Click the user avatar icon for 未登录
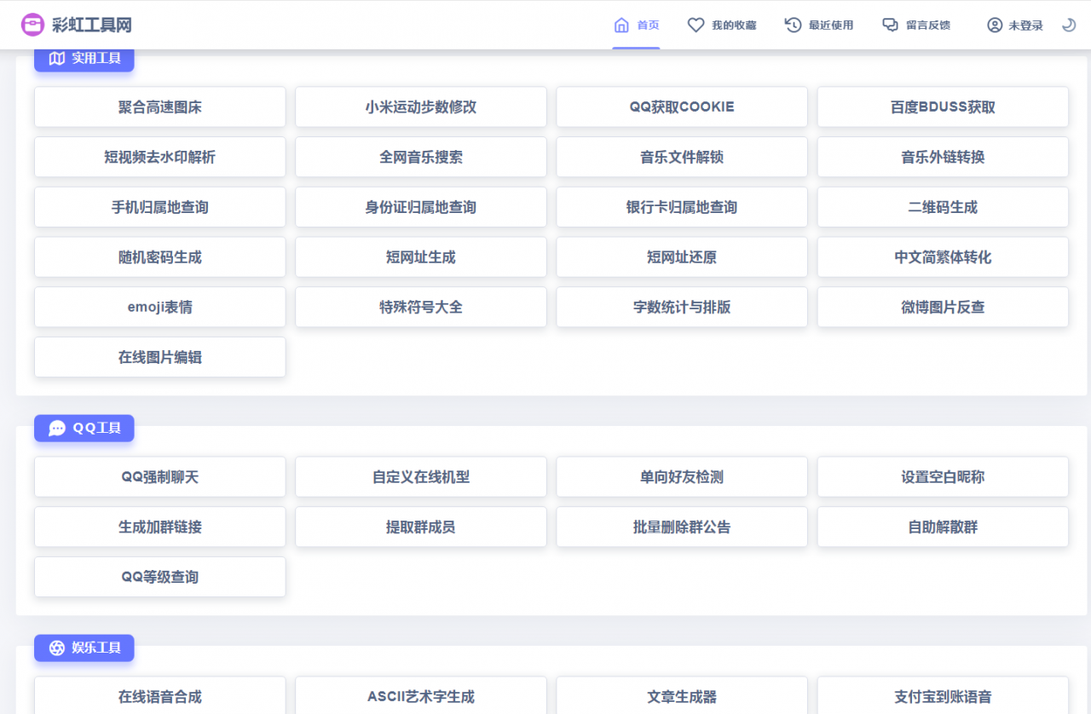The width and height of the screenshot is (1091, 714). coord(995,25)
